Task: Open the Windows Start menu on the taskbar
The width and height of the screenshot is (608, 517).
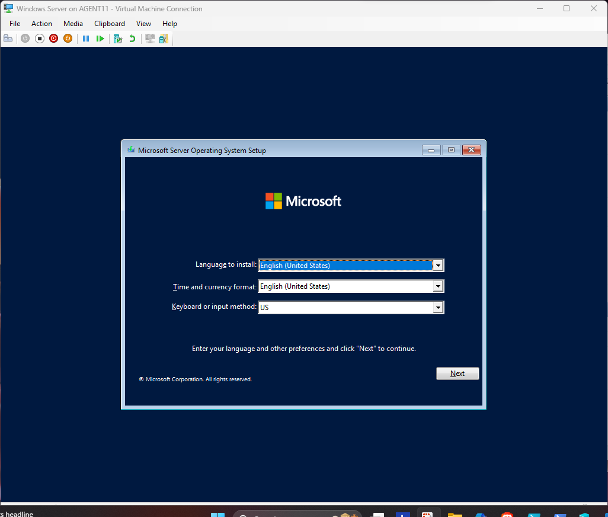Action: (217, 515)
